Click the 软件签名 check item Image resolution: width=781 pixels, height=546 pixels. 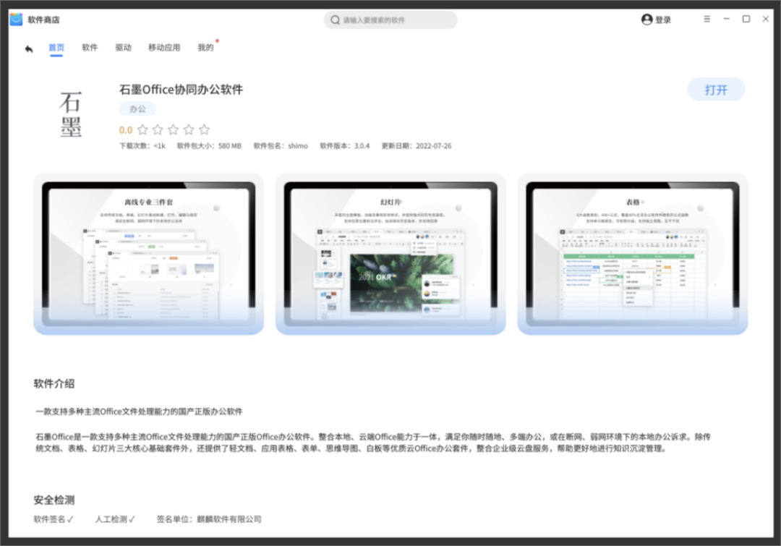[54, 519]
